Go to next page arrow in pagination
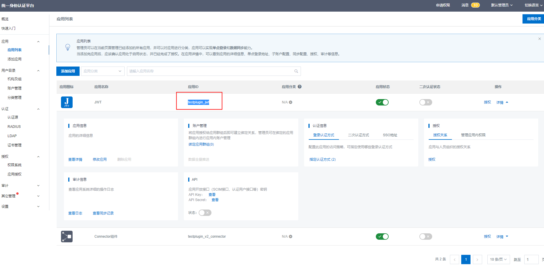This screenshot has width=544, height=265. 477,259
